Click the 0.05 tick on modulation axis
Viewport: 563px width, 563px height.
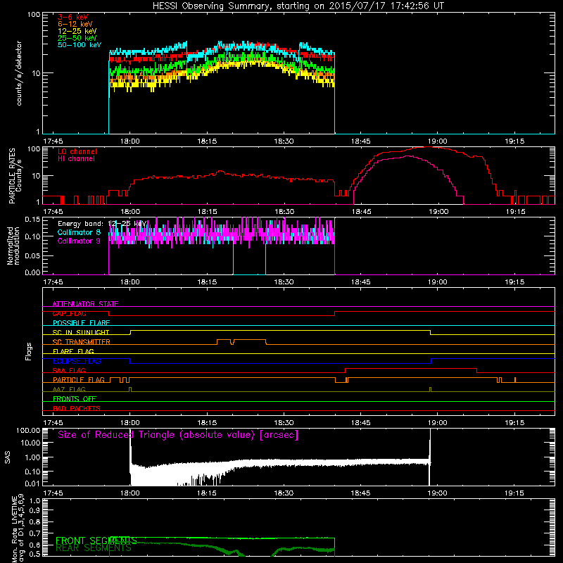32,255
